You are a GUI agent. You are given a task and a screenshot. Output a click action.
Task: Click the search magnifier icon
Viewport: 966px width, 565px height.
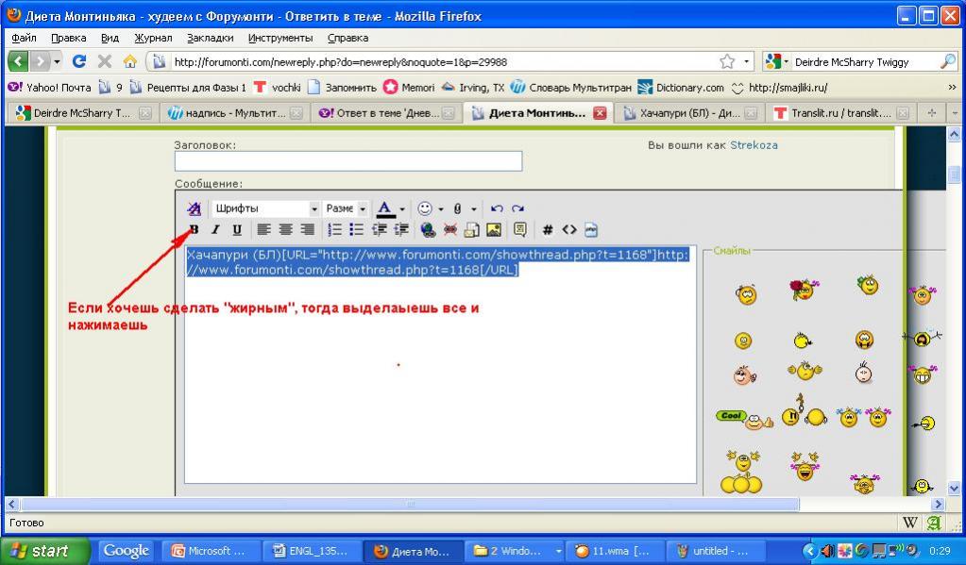[947, 61]
